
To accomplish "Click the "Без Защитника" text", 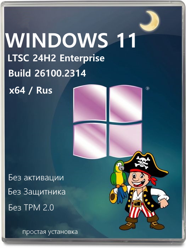I will click(37, 192).
